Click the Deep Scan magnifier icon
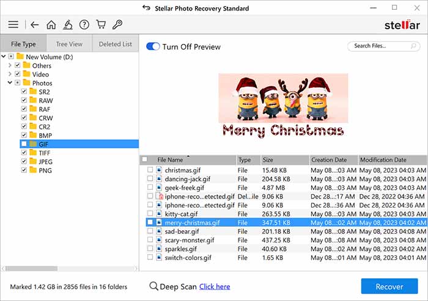Image resolution: width=428 pixels, height=301 pixels. (x=153, y=286)
